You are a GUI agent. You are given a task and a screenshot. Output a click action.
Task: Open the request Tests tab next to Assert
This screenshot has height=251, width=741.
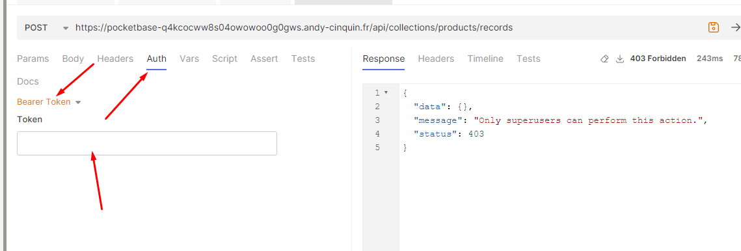coord(303,59)
